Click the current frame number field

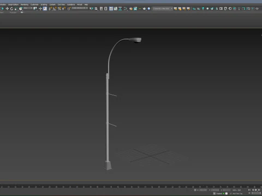(x=257, y=193)
